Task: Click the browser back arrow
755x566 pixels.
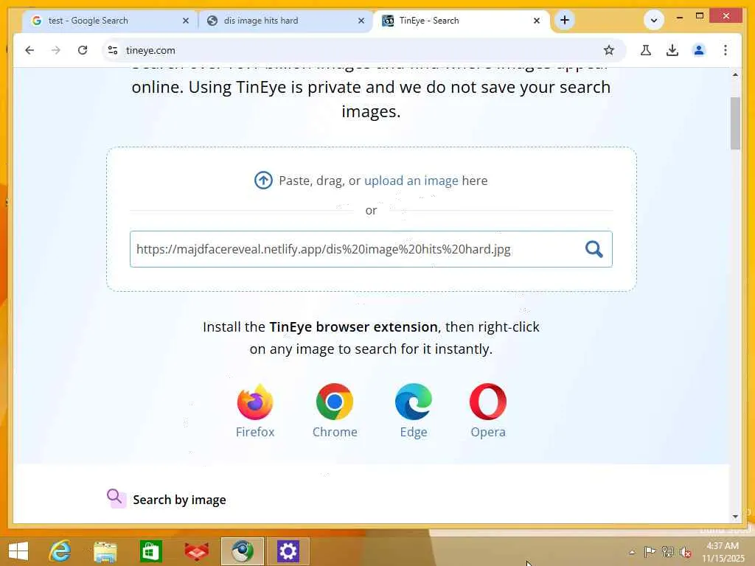Action: 29,50
